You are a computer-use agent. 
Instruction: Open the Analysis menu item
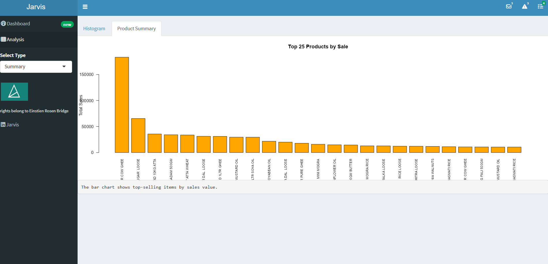[x=16, y=39]
